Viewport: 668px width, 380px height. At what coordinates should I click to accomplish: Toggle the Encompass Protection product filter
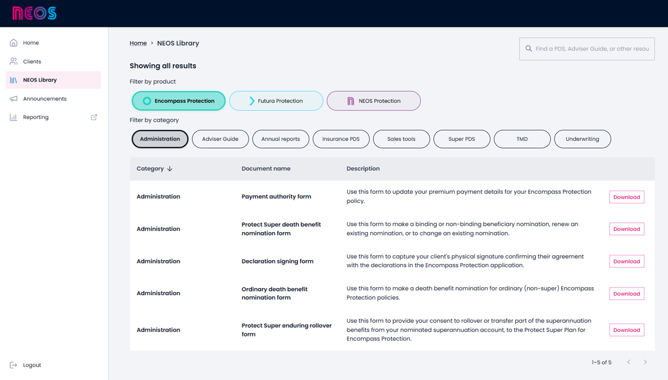pos(179,101)
